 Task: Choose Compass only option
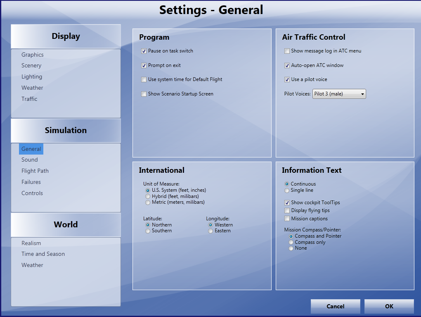point(291,242)
